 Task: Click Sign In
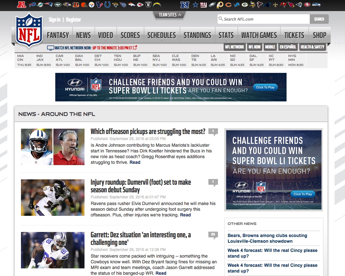click(x=54, y=19)
